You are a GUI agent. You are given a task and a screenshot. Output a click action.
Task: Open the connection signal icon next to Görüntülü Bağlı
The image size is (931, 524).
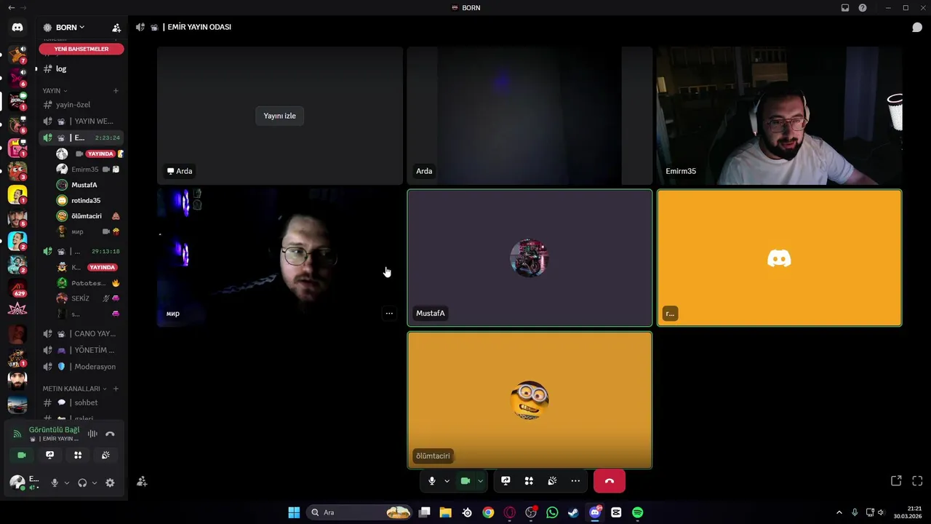tap(17, 434)
